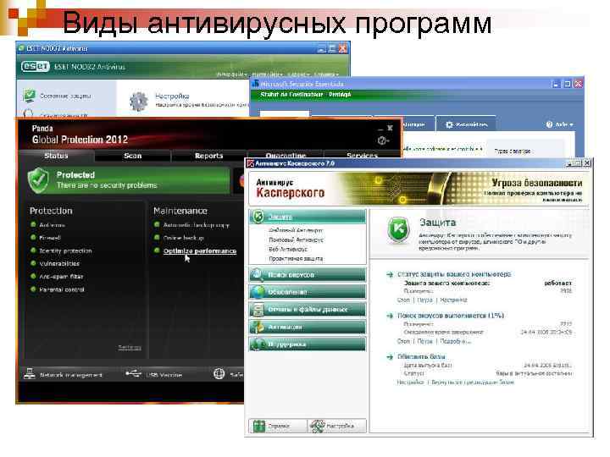Open Статус защиты вашего компьютера link

tap(454, 274)
